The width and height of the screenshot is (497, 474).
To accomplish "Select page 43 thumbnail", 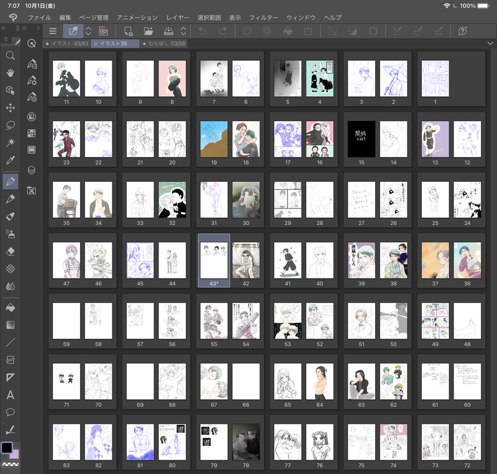I will pyautogui.click(x=214, y=261).
